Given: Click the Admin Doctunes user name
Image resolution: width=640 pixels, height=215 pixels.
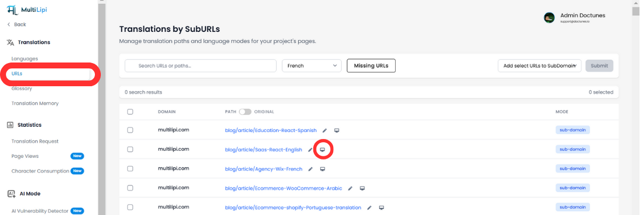Looking at the screenshot, I should coord(582,16).
